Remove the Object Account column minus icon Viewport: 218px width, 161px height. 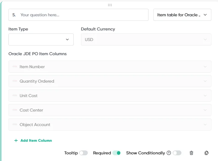(14, 124)
